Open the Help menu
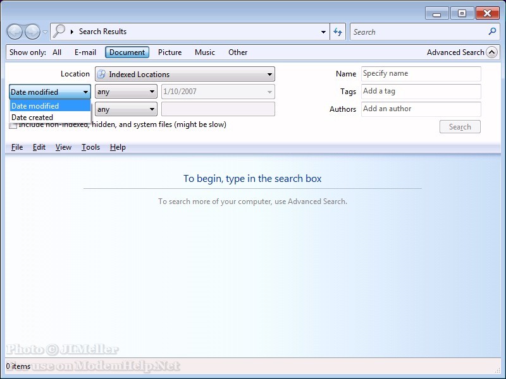Viewport: 506px width, 379px height. pos(118,147)
